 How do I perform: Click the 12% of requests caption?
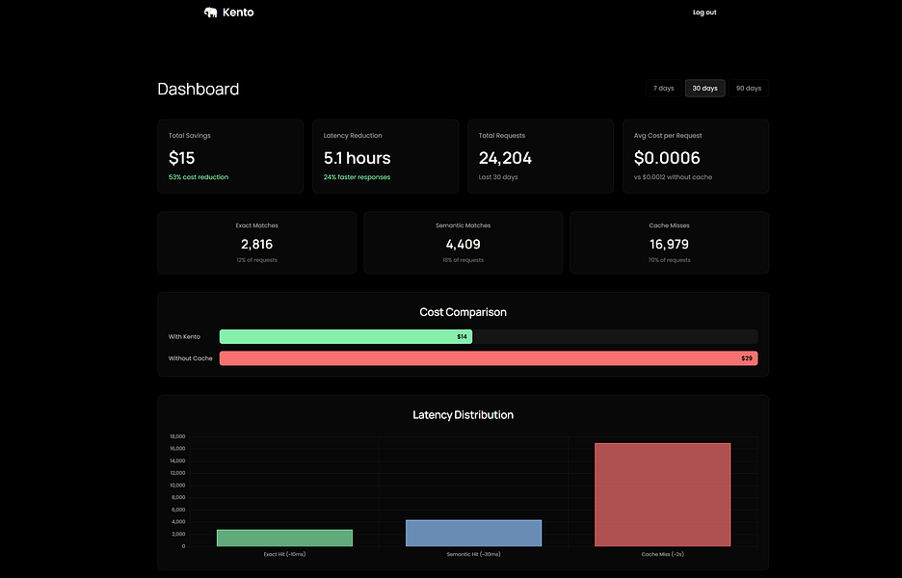(x=256, y=260)
